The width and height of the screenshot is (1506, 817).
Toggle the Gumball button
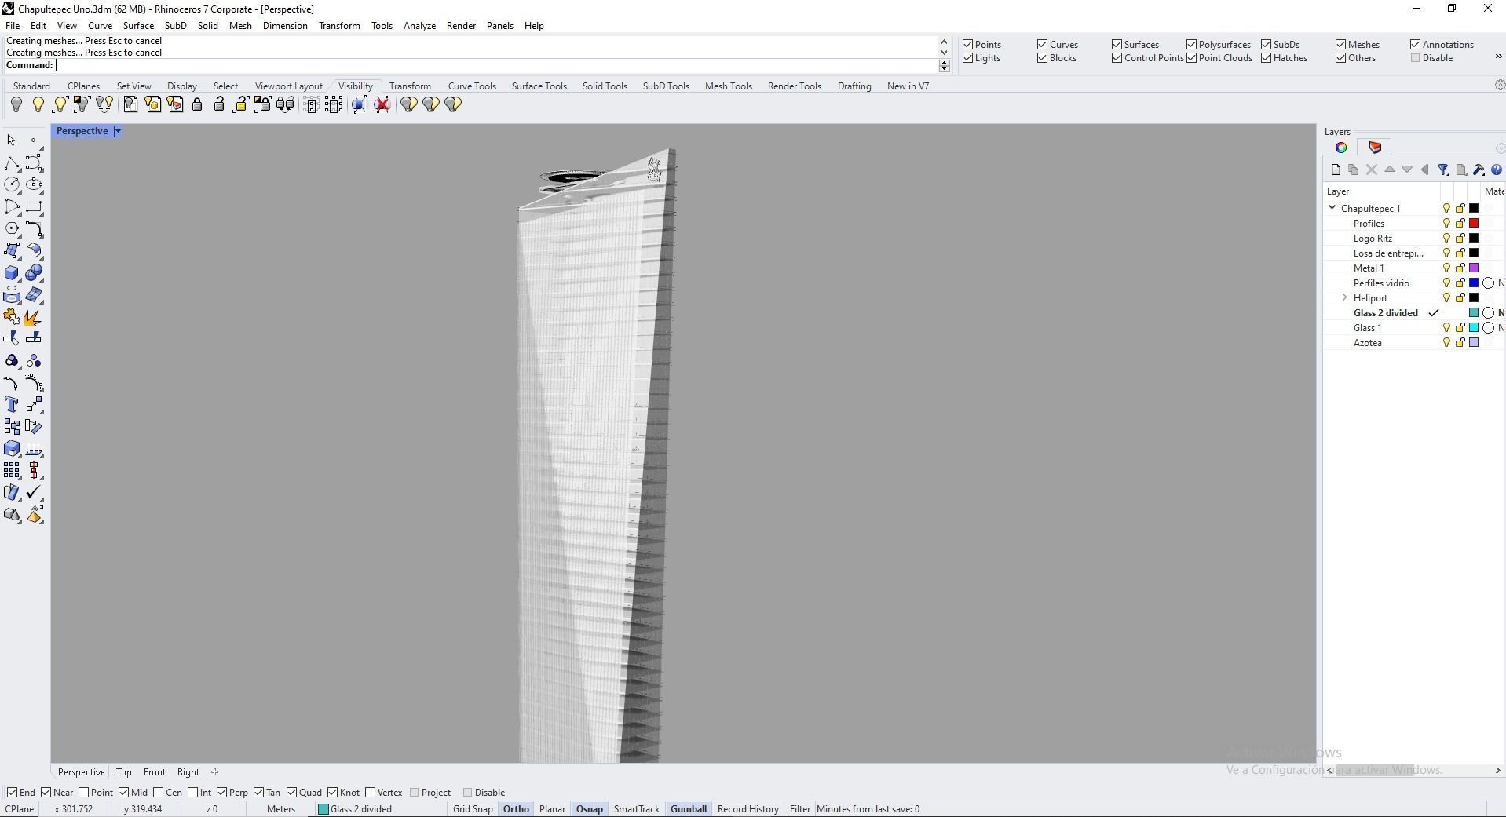[689, 809]
